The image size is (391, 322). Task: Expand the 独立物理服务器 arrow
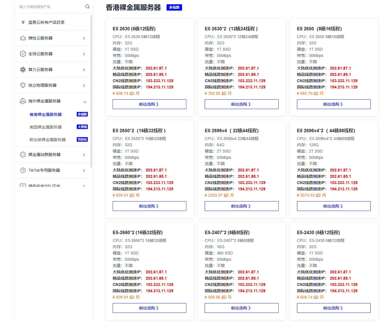(84, 86)
